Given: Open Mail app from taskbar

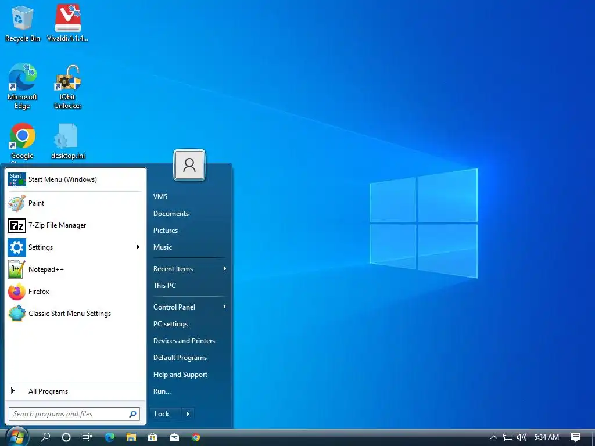Looking at the screenshot, I should pos(174,437).
